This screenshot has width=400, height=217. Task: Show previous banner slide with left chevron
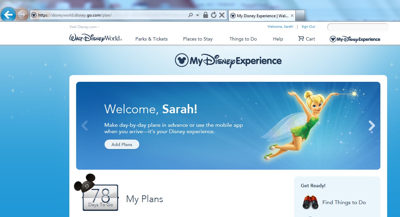point(85,125)
